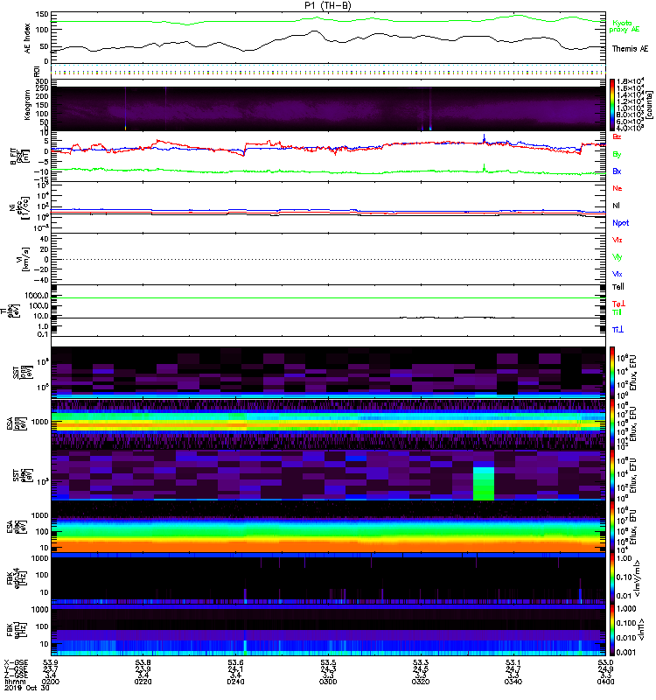Click the green Kyoto proxy AE curve
This screenshot has width=656, height=700.
point(328,19)
